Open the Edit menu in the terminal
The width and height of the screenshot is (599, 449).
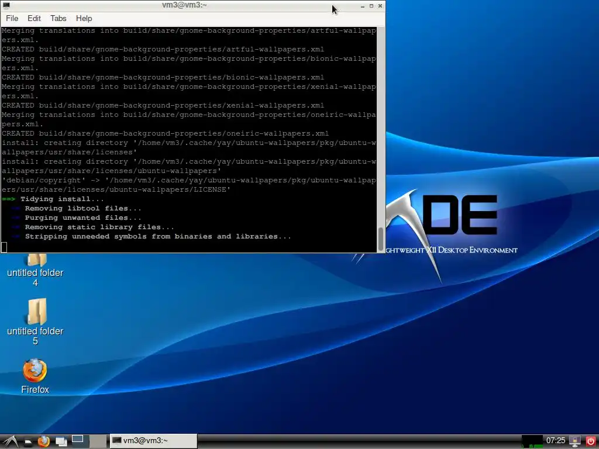point(34,18)
